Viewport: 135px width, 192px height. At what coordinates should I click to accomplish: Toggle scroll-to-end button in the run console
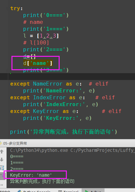coord(2,176)
